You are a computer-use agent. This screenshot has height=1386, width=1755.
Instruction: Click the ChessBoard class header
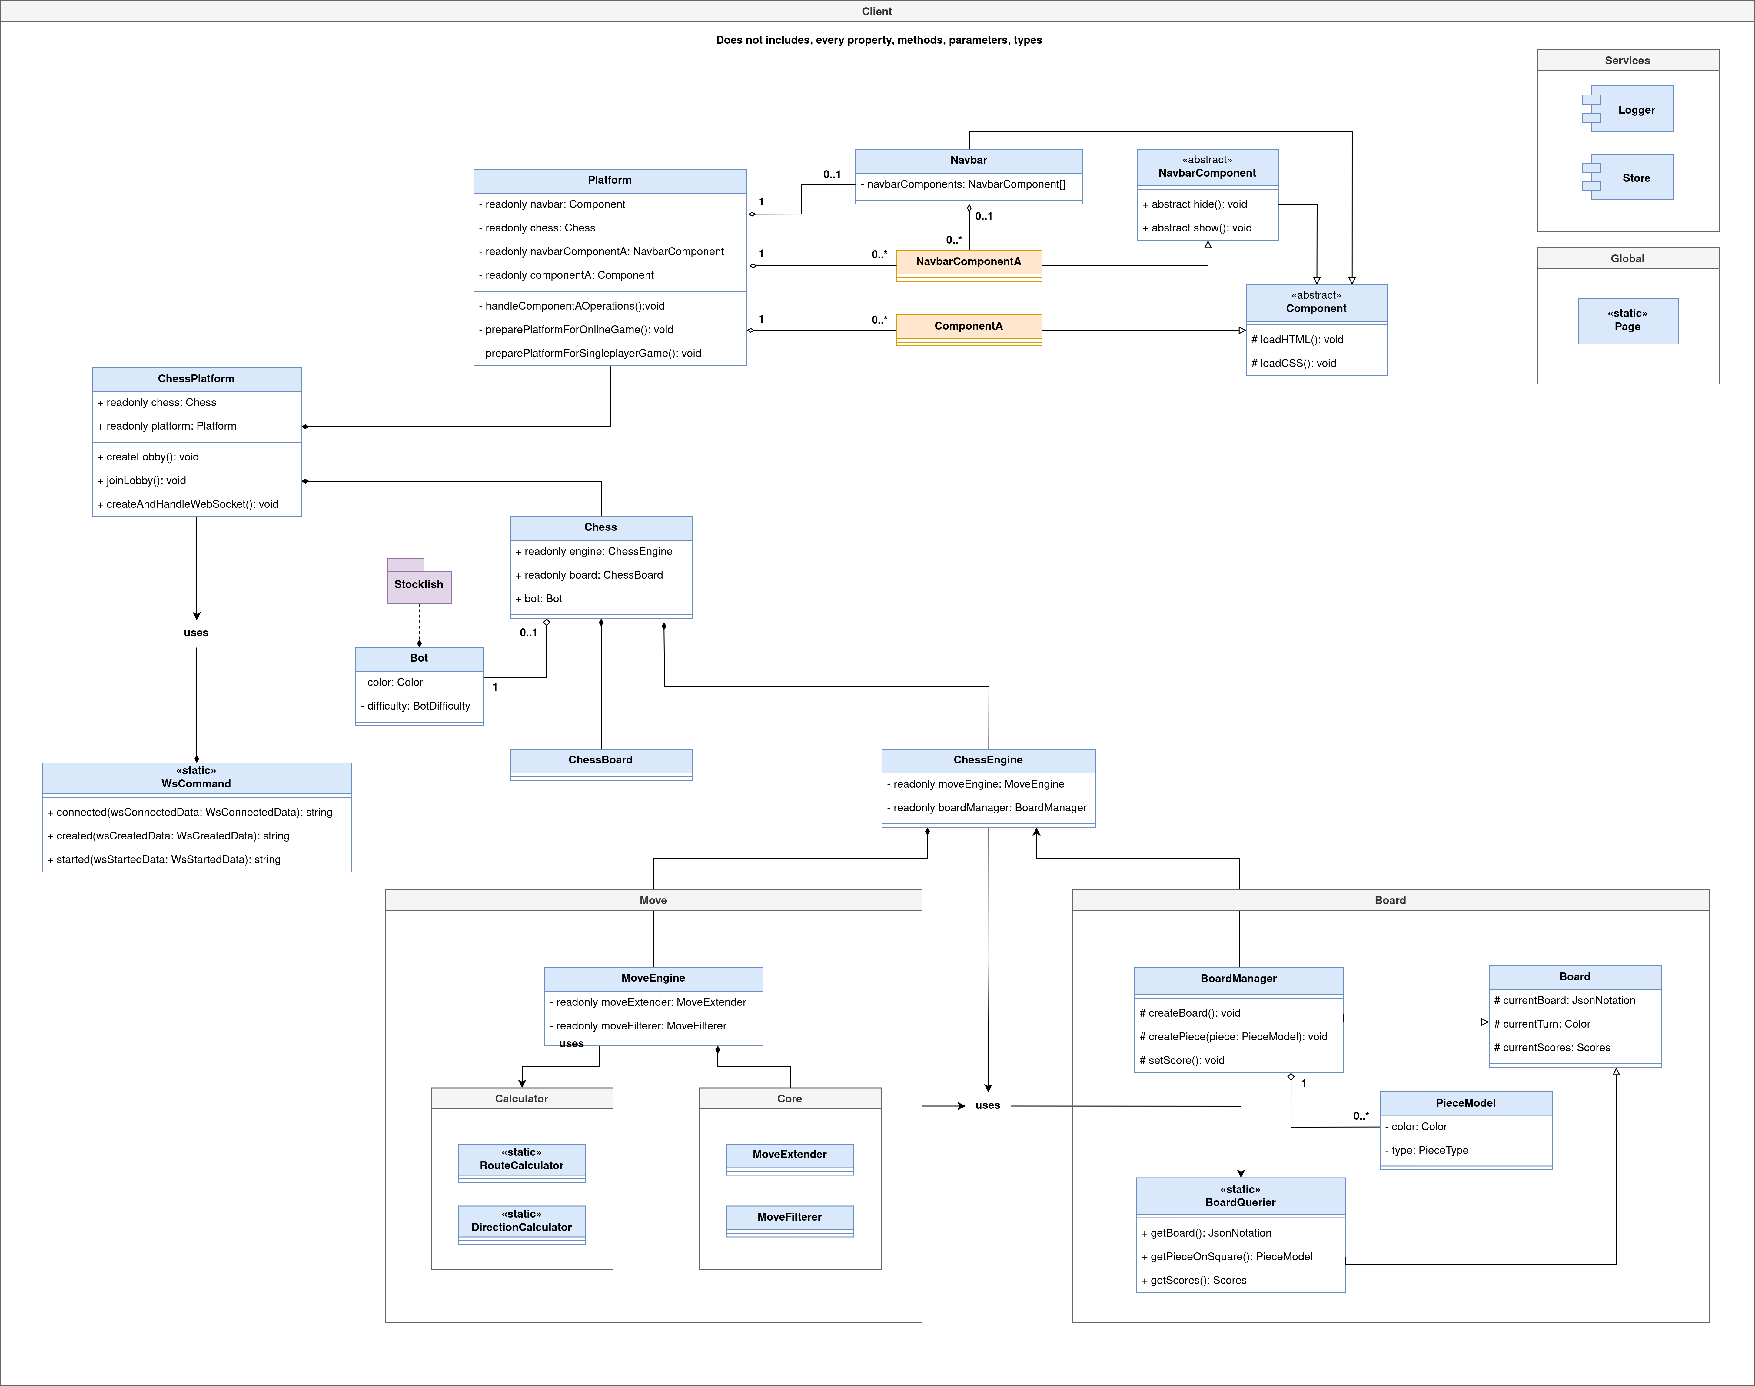pos(600,760)
